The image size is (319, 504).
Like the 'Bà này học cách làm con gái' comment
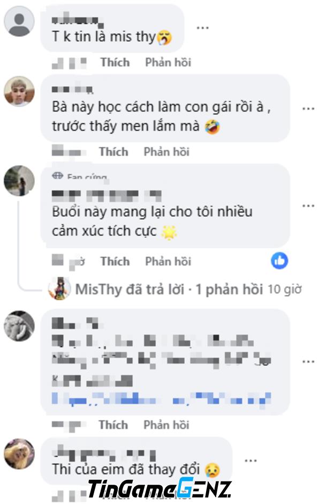point(113,152)
